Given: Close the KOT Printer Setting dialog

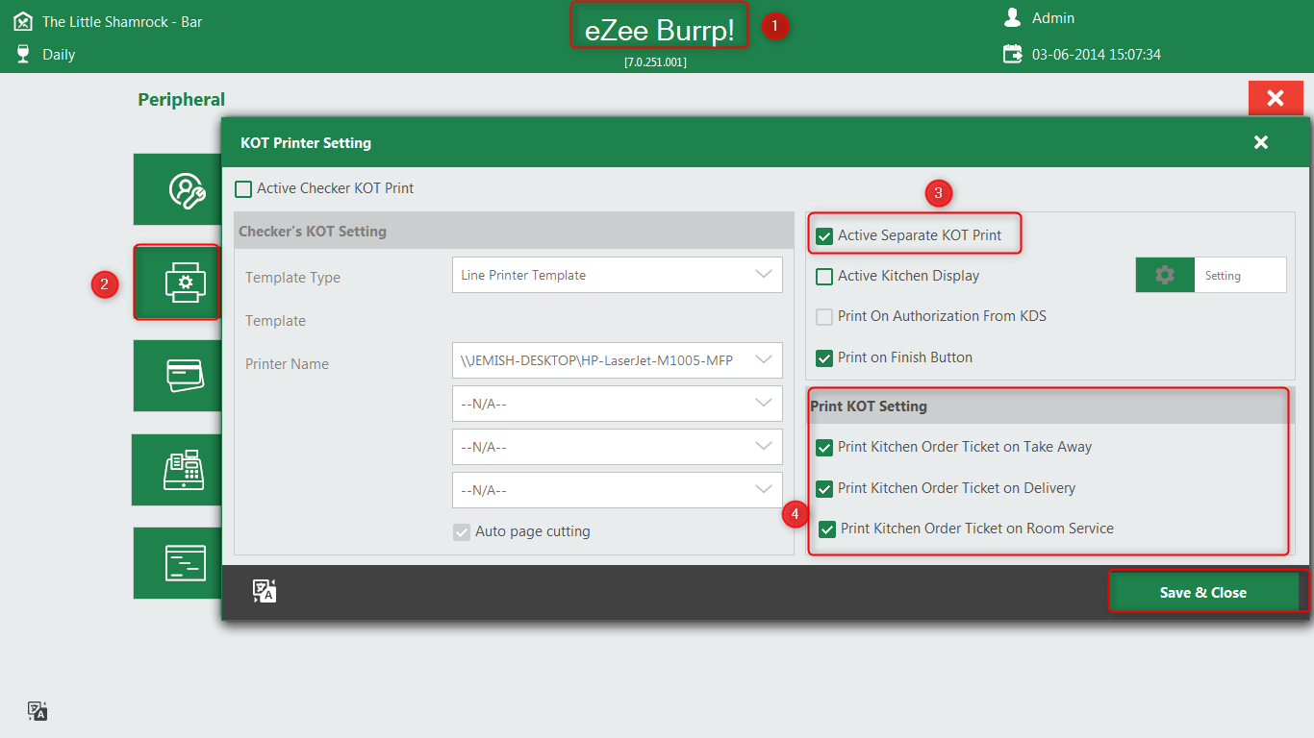Looking at the screenshot, I should 1261,142.
